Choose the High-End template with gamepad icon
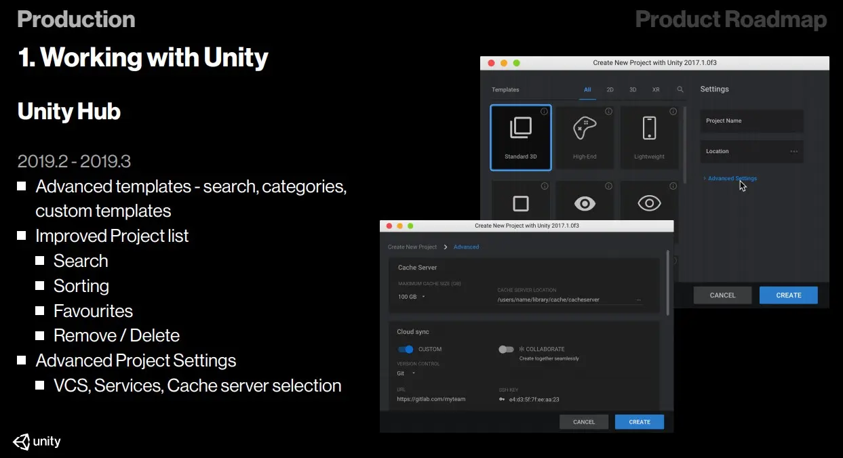The height and width of the screenshot is (458, 843). click(x=585, y=137)
